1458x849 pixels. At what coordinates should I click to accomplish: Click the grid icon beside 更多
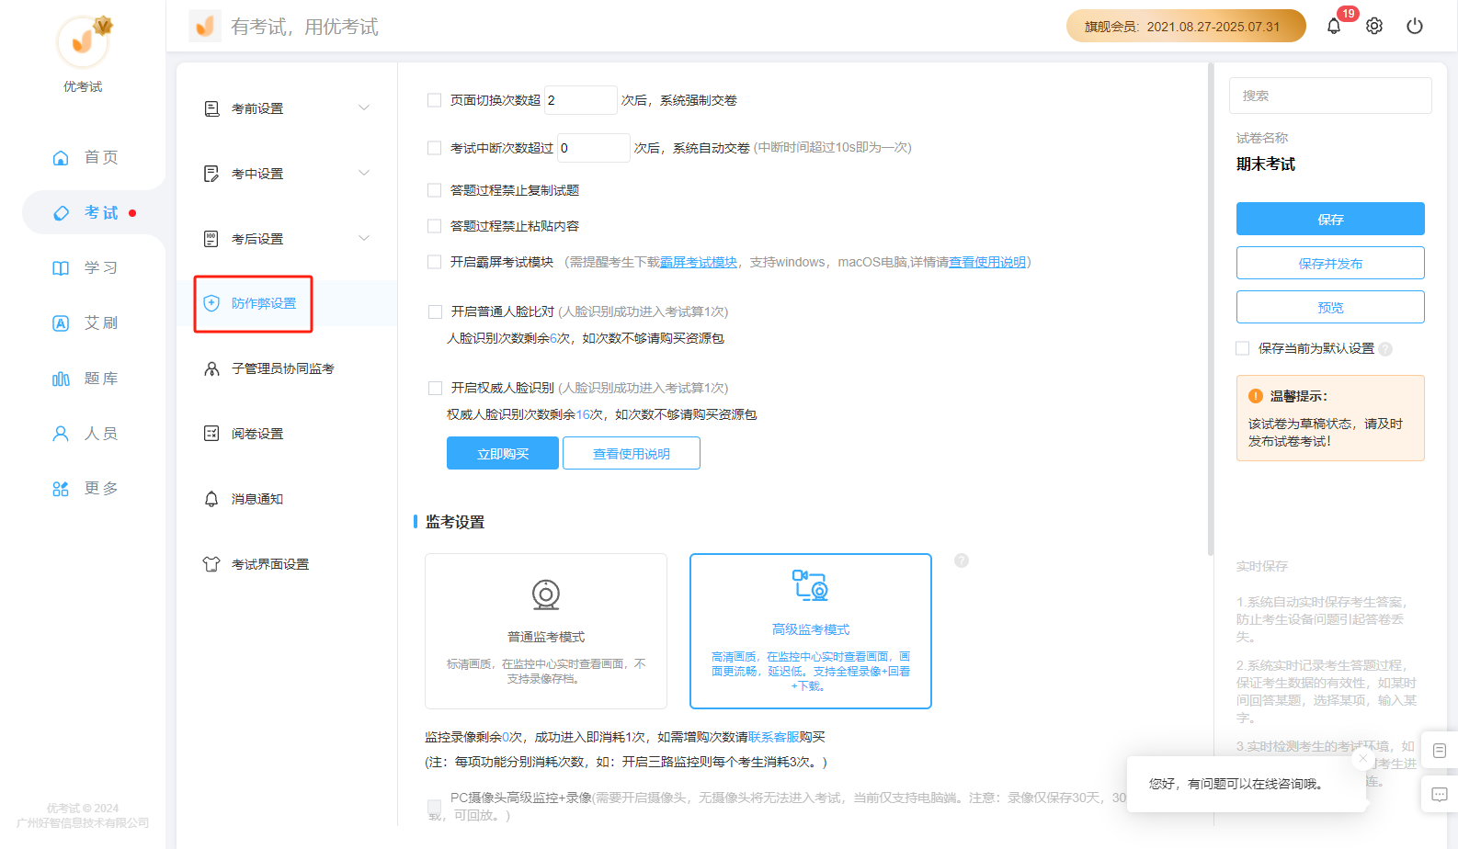click(61, 489)
